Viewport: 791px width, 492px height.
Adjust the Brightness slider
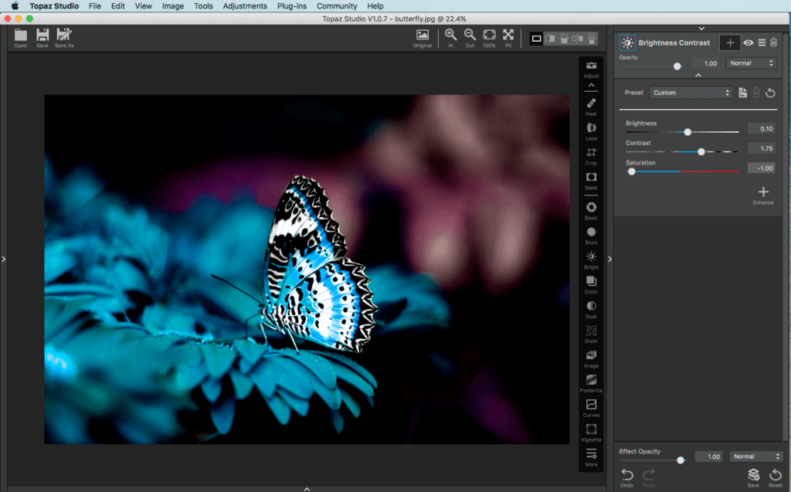(687, 132)
